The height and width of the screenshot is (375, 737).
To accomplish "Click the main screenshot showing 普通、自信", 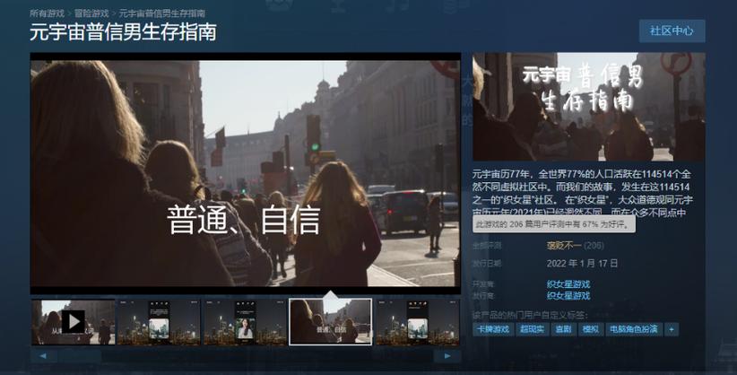I will (246, 173).
